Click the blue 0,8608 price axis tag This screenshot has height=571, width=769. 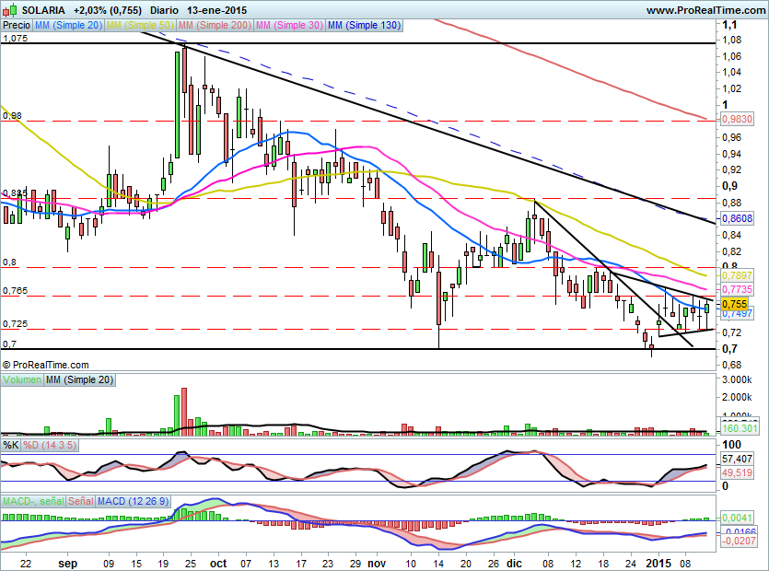737,218
